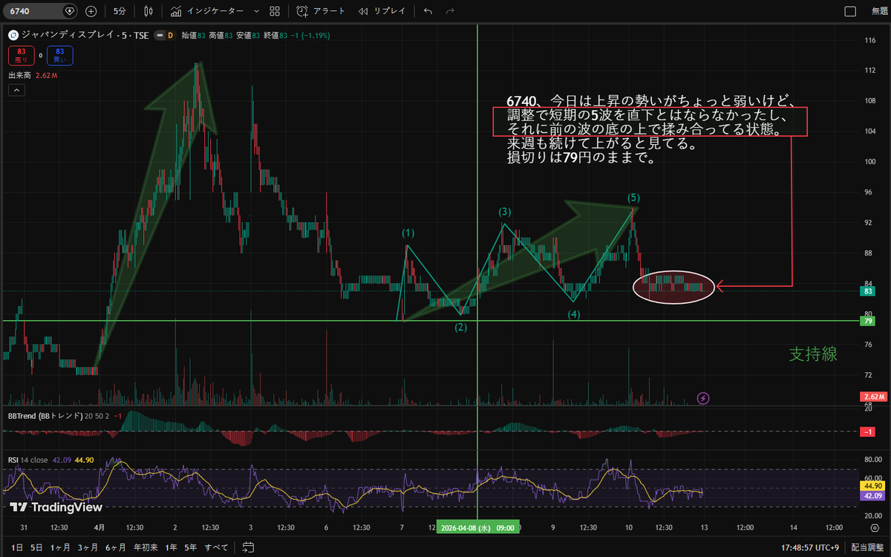Toggle the 配当調整 dividend adjustment
The width and height of the screenshot is (891, 557).
(x=867, y=547)
